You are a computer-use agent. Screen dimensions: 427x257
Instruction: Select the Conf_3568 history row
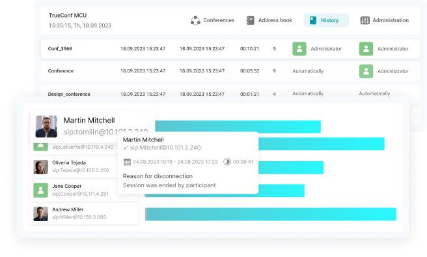230,49
